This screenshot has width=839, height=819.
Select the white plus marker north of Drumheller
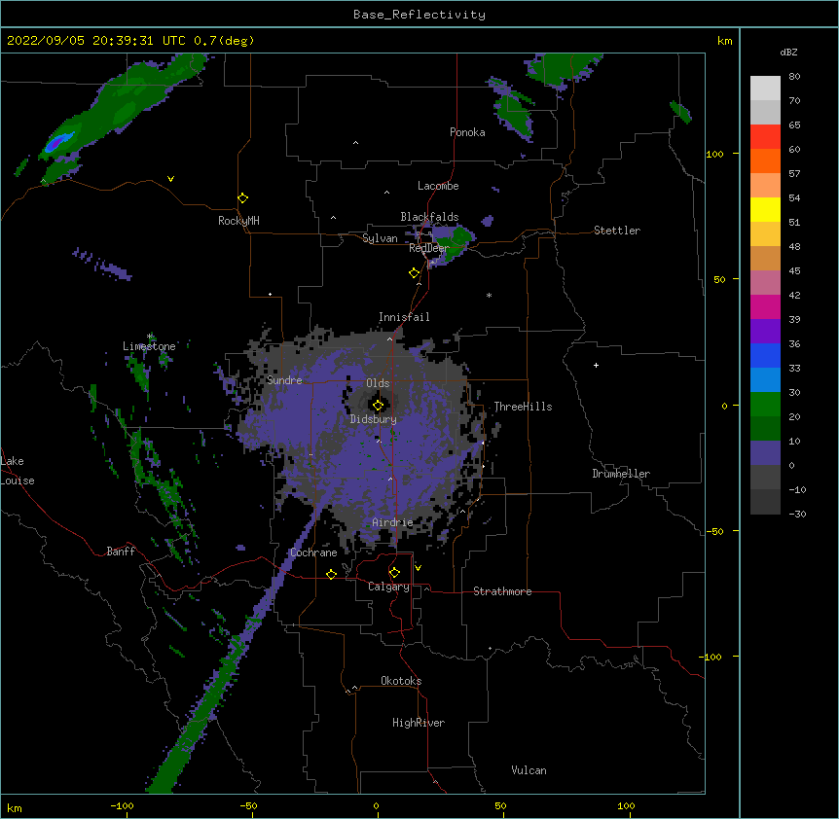click(596, 365)
